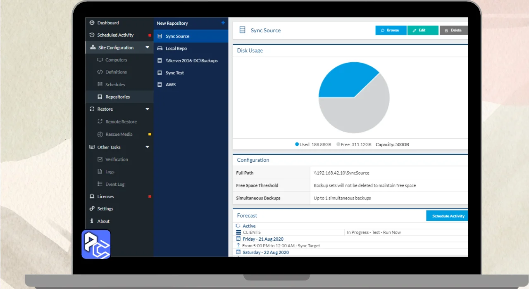Image resolution: width=529 pixels, height=289 pixels.
Task: Click the Event Log list icon
Action: tap(100, 184)
